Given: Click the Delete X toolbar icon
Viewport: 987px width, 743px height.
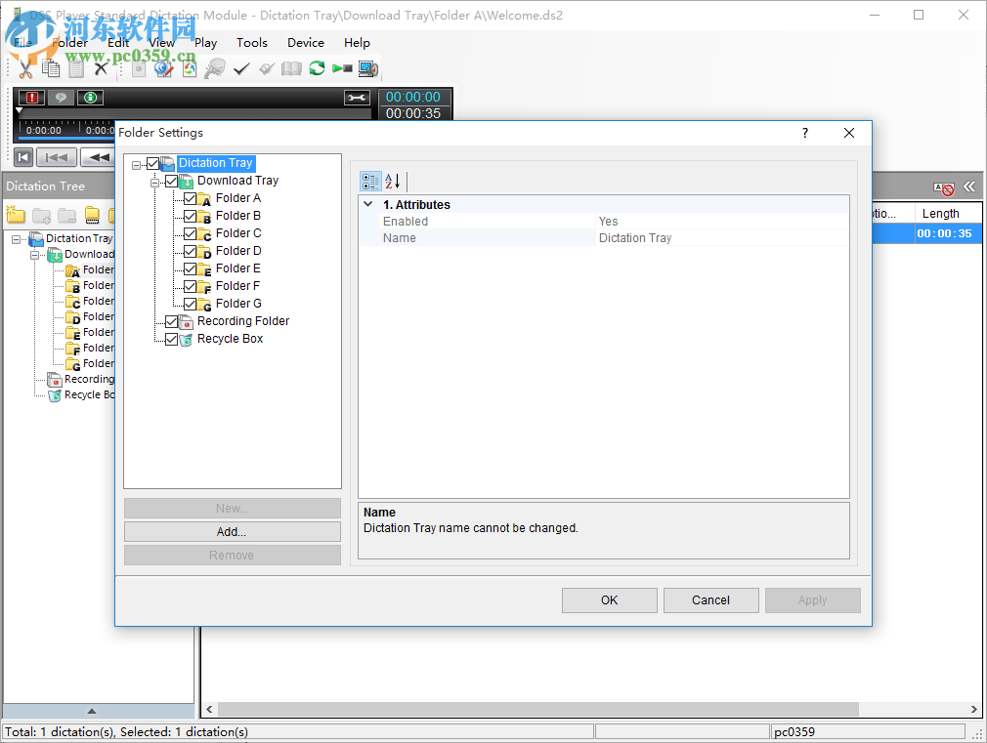Looking at the screenshot, I should click(101, 68).
